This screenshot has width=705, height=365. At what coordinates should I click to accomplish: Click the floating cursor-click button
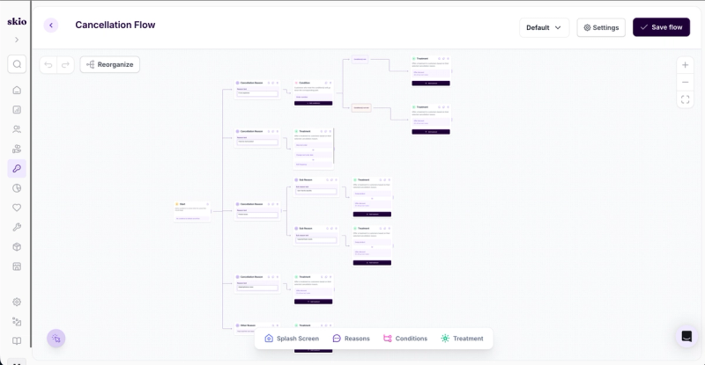click(x=56, y=339)
